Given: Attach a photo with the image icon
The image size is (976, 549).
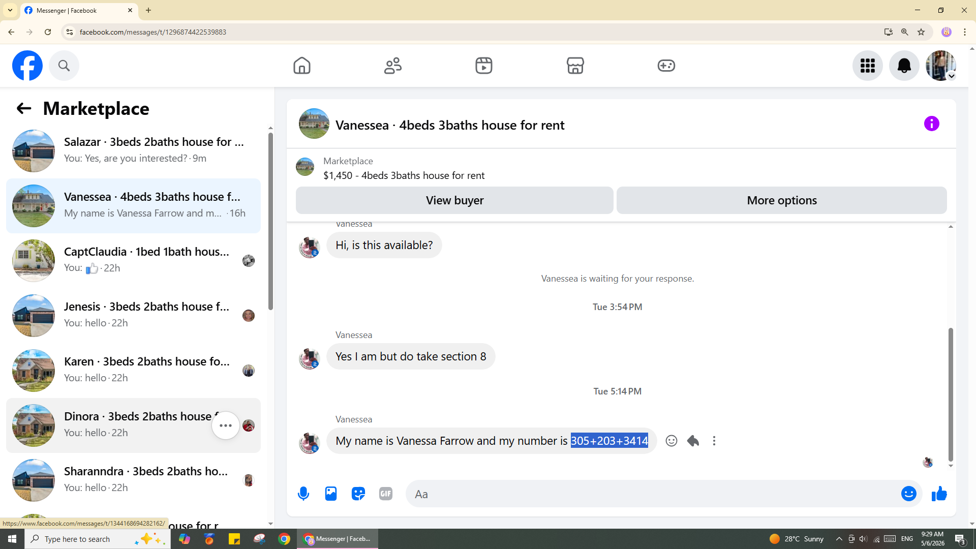Looking at the screenshot, I should [x=331, y=494].
